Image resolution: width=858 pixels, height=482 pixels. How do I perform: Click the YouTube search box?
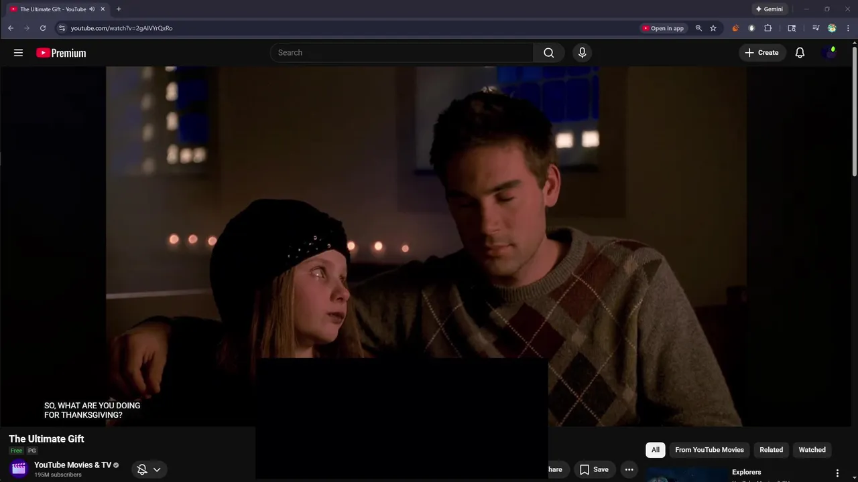402,53
